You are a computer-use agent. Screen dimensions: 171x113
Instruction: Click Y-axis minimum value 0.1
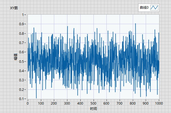pos(22,99)
